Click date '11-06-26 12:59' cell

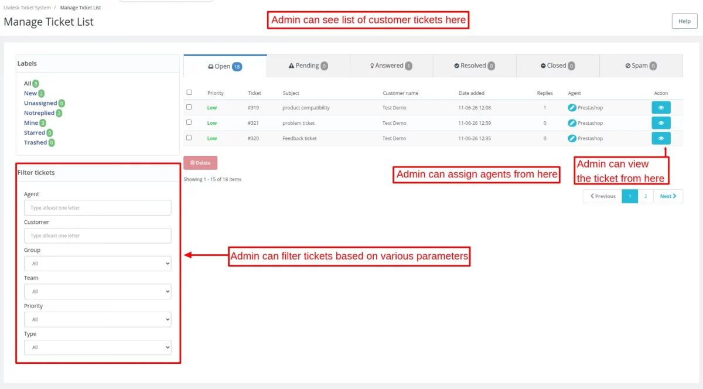click(x=475, y=123)
